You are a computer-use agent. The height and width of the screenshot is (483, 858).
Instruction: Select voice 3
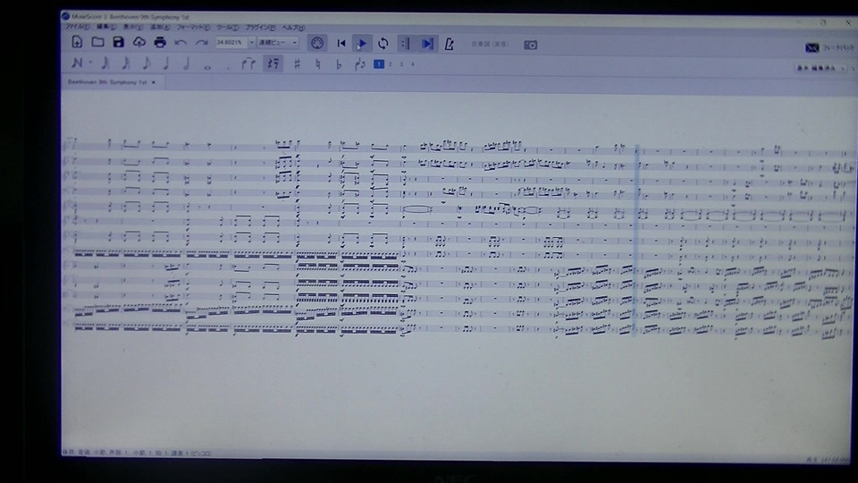coord(401,64)
